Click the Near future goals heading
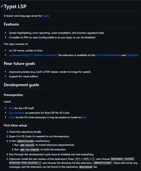Image resolution: width=141 pixels, height=171 pixels. (19, 64)
